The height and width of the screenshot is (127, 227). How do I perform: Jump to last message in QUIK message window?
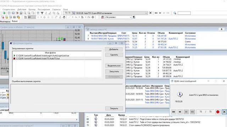coord(192,112)
